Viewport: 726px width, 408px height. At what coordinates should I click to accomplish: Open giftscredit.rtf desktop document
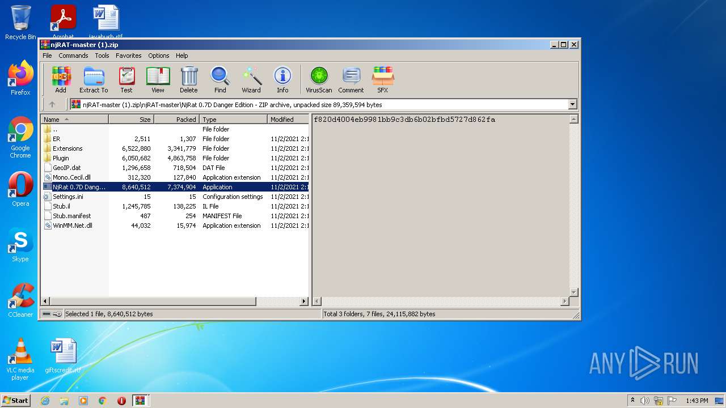tap(63, 356)
